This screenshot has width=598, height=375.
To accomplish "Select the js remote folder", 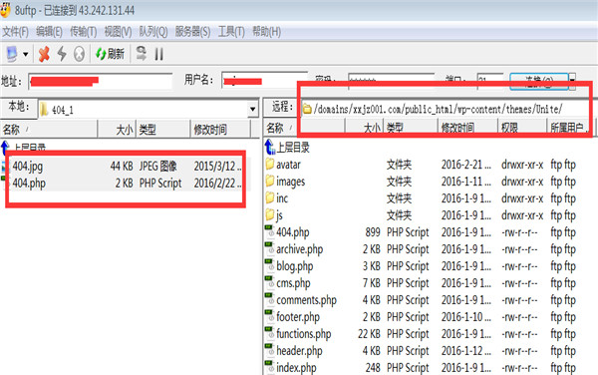I will coord(279,215).
